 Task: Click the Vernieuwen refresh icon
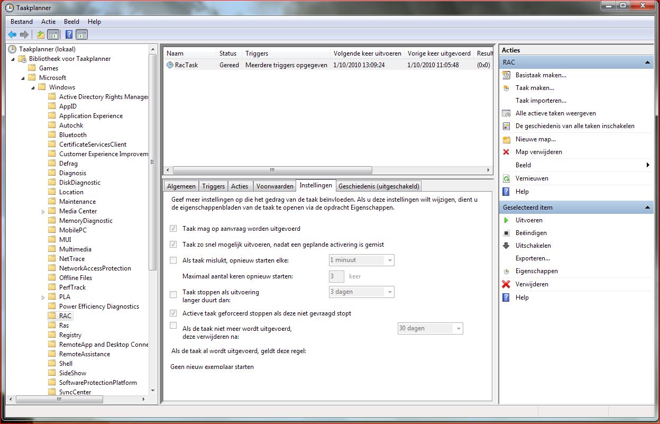[x=506, y=178]
